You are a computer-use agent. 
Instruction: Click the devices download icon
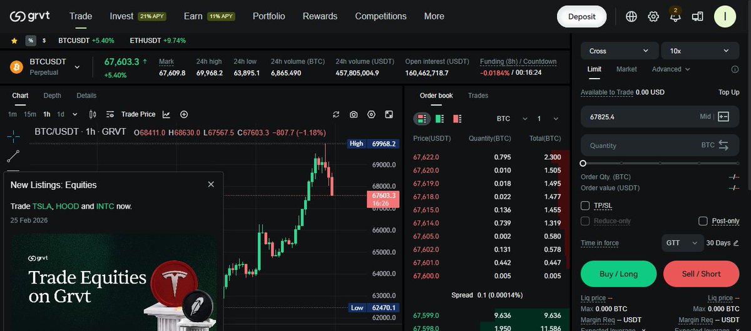pyautogui.click(x=697, y=17)
